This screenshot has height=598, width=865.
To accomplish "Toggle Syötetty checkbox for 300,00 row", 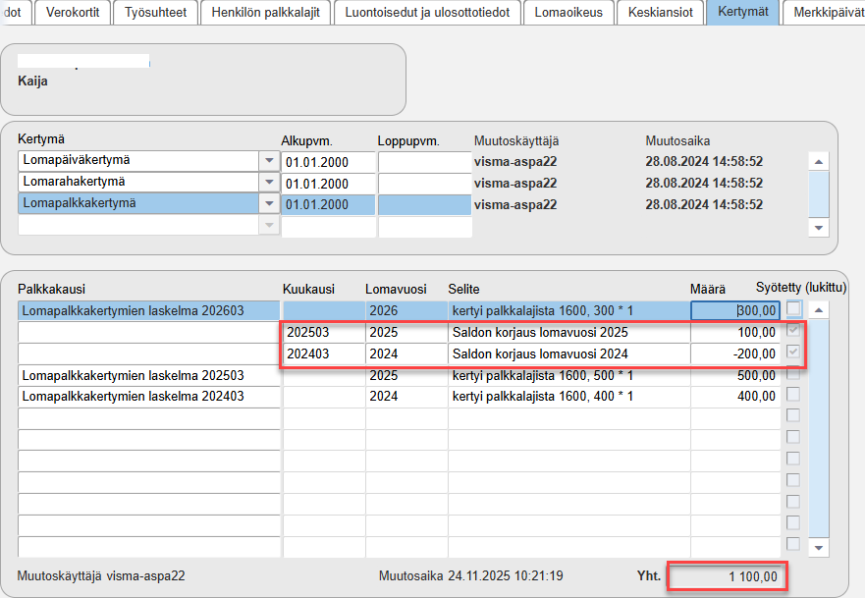I will (794, 308).
